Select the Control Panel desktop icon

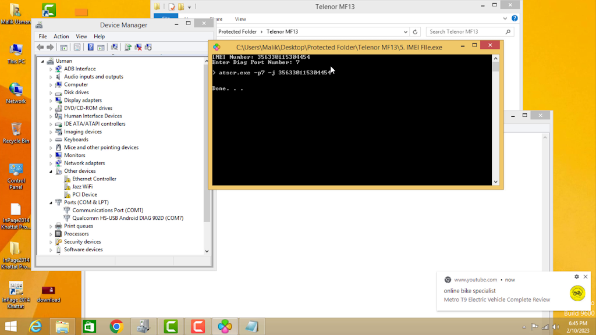pos(16,177)
